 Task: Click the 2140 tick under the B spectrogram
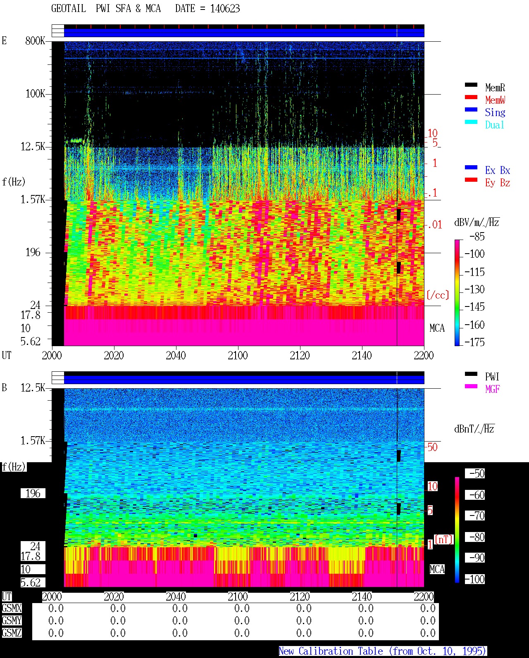pos(362,596)
